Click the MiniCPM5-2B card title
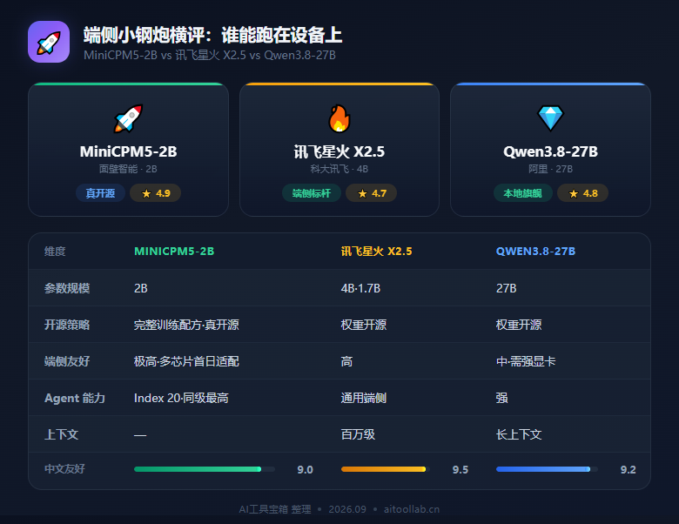This screenshot has width=679, height=524. 128,151
